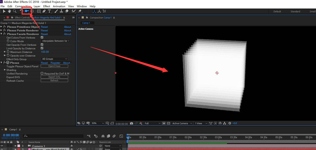316x150 pixels.
Task: Toggle Region of Interest icon
Action: (164, 123)
